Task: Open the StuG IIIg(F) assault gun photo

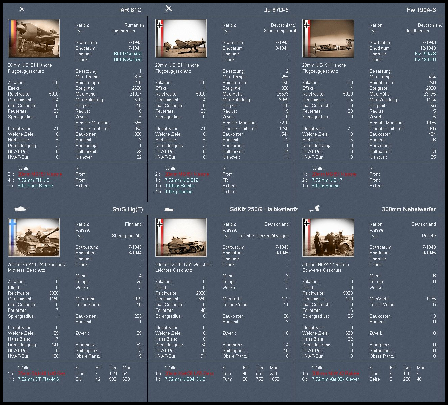Action: point(34,237)
